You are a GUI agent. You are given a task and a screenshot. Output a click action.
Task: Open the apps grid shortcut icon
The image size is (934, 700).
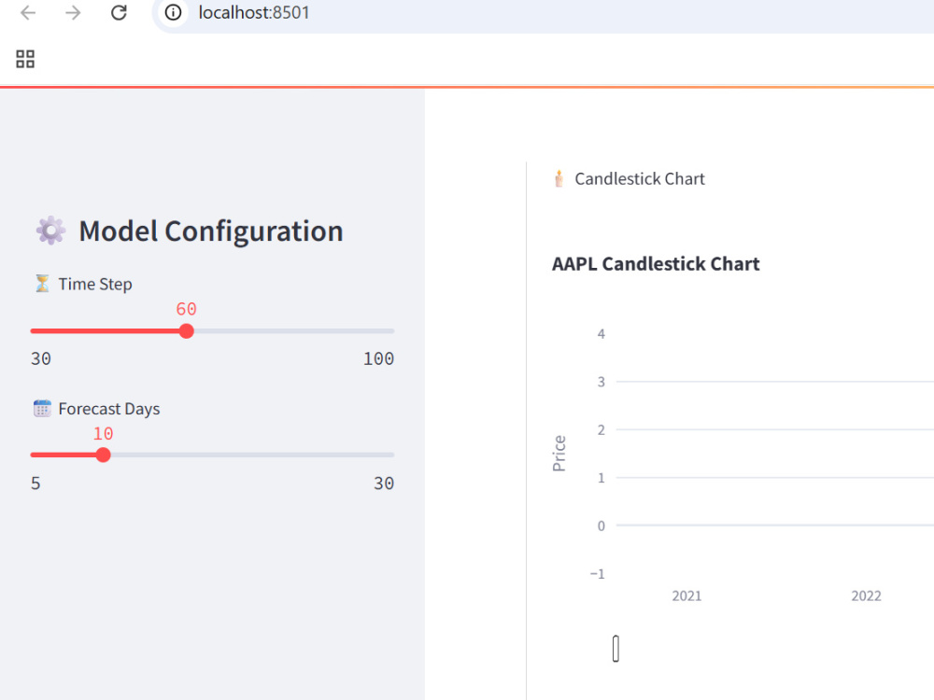(x=25, y=59)
